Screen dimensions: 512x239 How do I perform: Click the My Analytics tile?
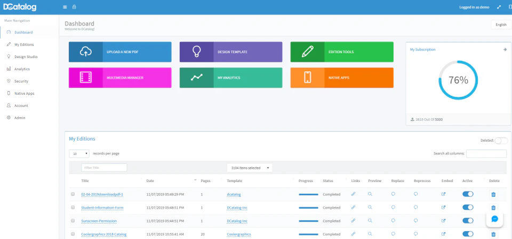231,78
